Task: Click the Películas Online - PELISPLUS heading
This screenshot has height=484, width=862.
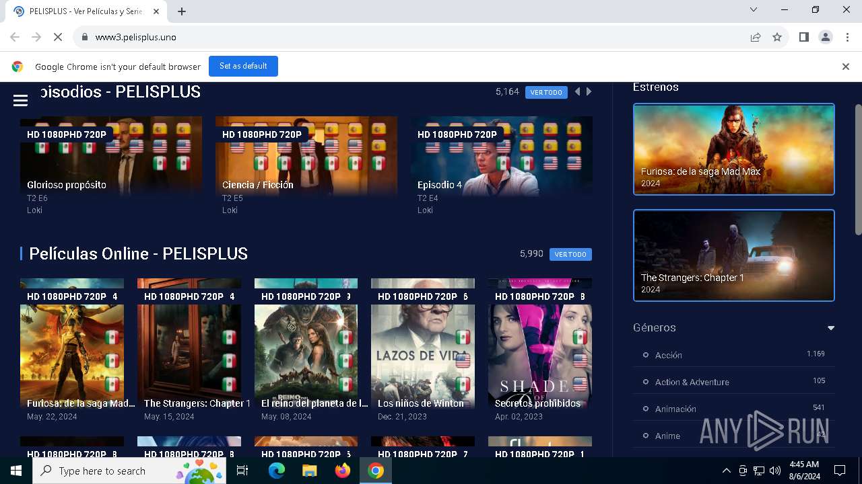Action: tap(139, 253)
